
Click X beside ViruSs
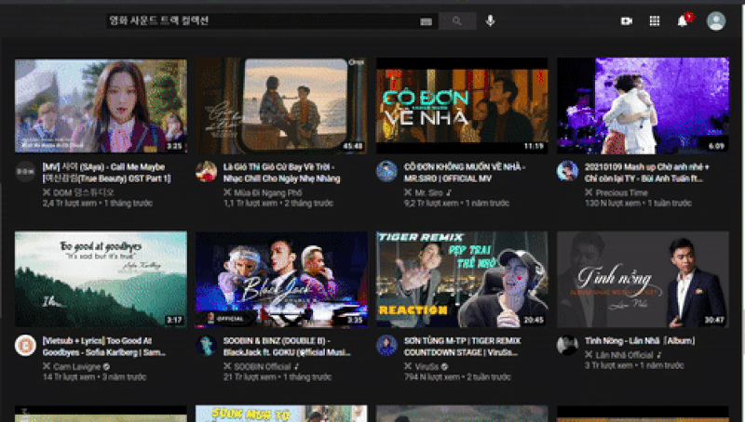(408, 366)
